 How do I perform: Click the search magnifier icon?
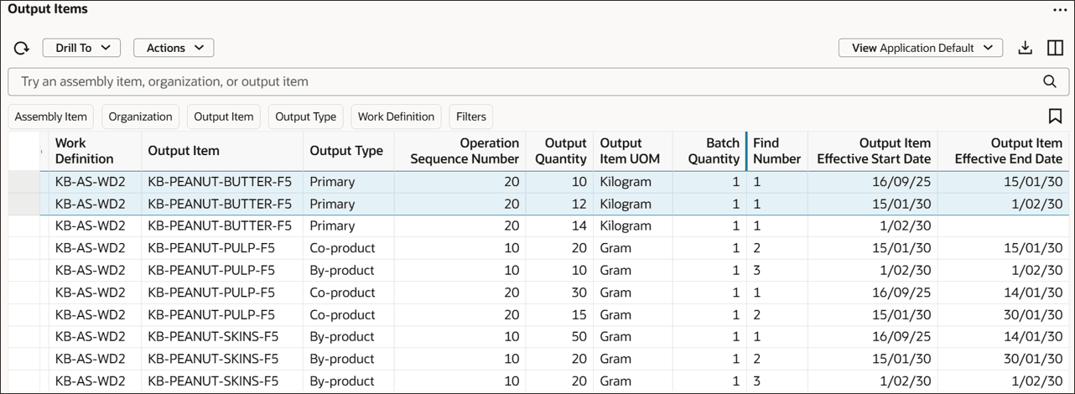pos(1050,81)
